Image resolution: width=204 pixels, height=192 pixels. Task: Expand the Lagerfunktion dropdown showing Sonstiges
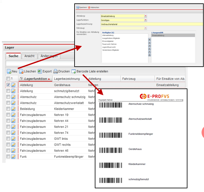pos(145,20)
